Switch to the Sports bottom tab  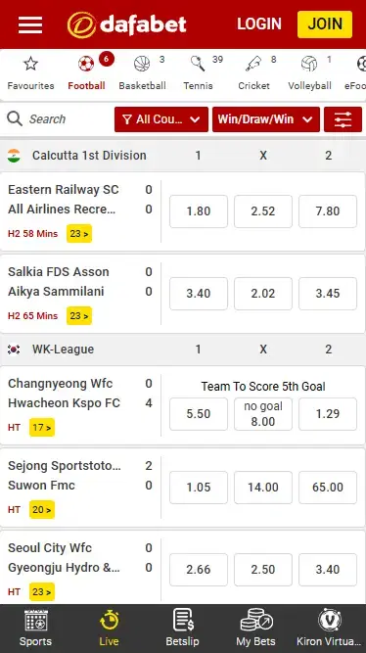point(36,628)
